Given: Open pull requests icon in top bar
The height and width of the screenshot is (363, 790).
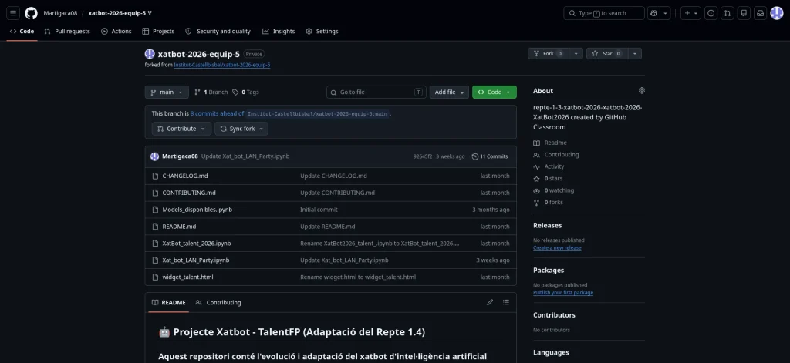Looking at the screenshot, I should [727, 13].
